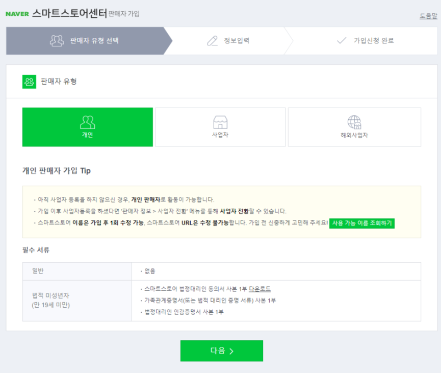
Task: Click the green 판매자 유형 section icon
Action: click(x=29, y=82)
